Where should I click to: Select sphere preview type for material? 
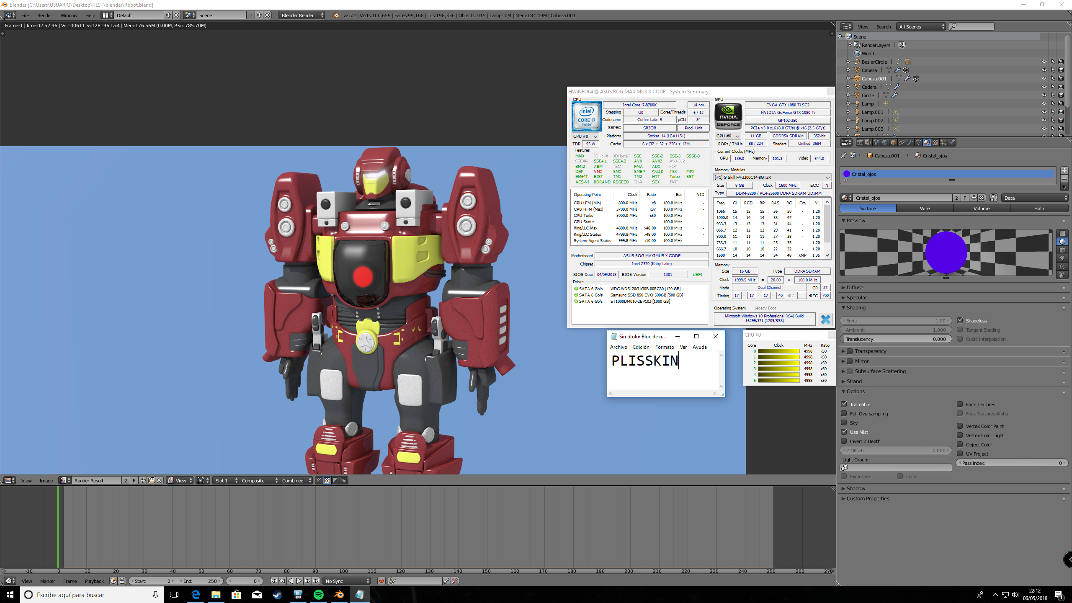coord(1062,242)
